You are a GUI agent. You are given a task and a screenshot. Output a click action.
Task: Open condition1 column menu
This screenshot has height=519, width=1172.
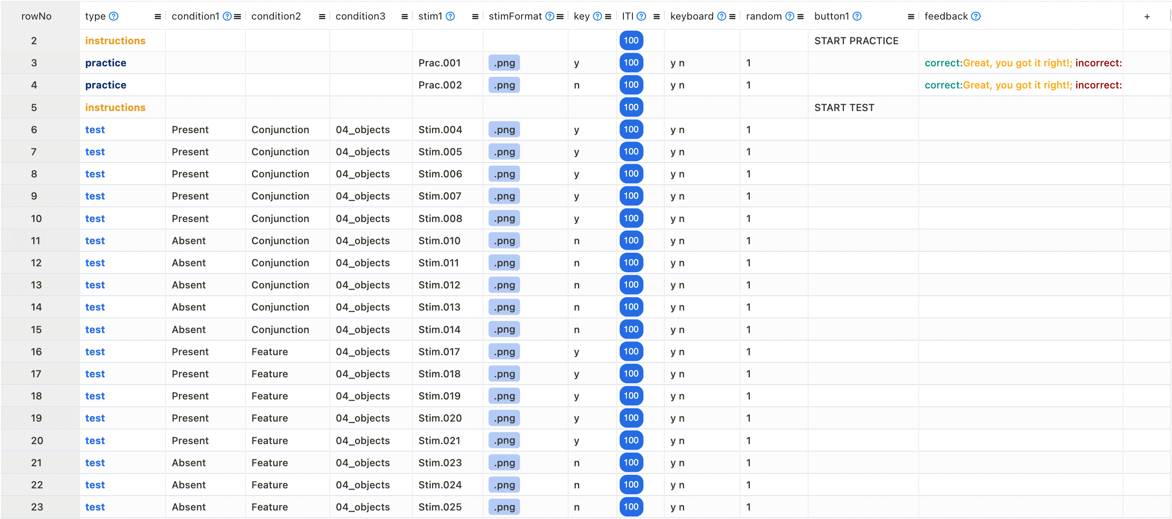237,17
